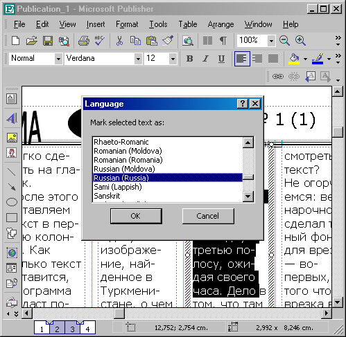Select the Custom Shapes tool
Image resolution: width=346 pixels, height=337 pixels.
point(11,233)
